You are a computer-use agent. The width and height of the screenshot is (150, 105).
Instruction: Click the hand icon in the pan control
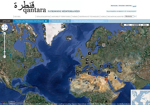pos(5,27)
